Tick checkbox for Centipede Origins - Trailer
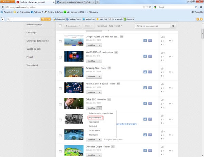The image size is (204, 157). tap(60, 152)
